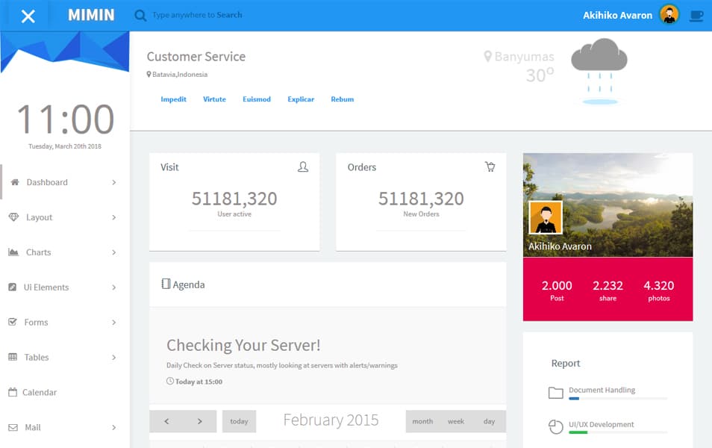Open the chat icon in the top bar
Screen dimensions: 712x448
click(x=696, y=13)
